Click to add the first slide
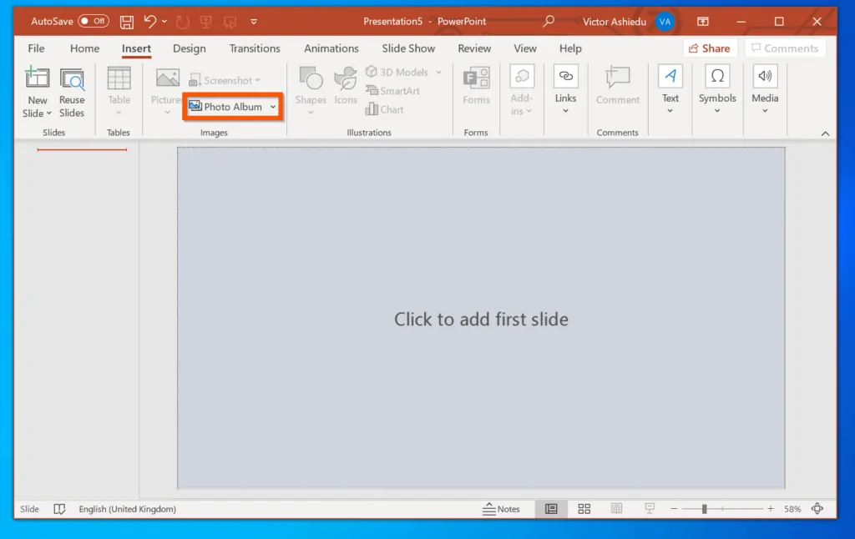This screenshot has height=539, width=855. point(480,319)
